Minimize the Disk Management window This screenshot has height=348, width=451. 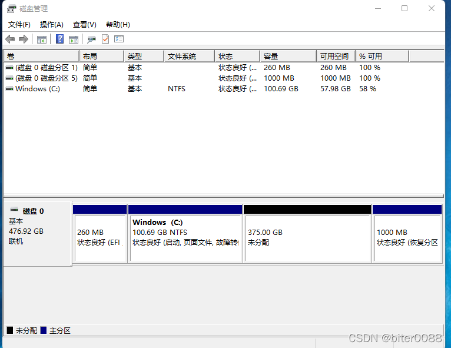(378, 9)
